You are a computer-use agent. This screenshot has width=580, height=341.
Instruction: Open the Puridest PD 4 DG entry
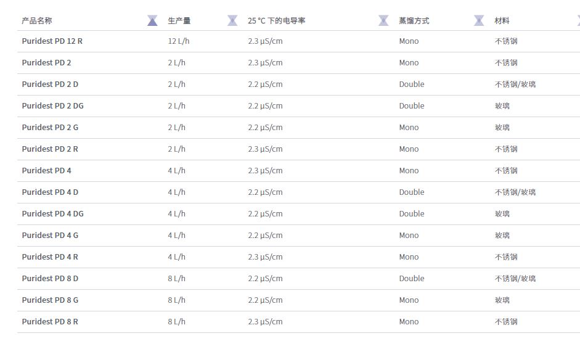(52, 214)
